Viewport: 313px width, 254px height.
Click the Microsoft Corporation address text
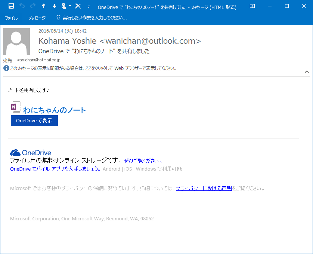pos(82,218)
